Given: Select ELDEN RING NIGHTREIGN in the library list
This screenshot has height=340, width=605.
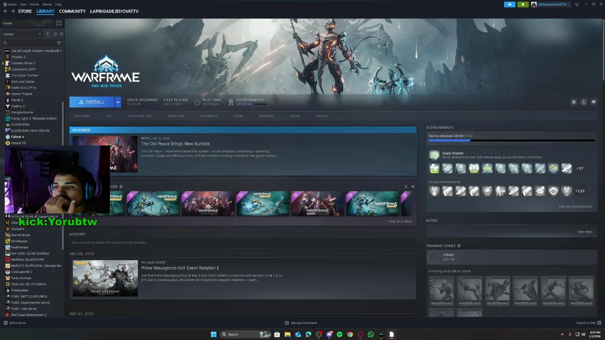Looking at the screenshot, I should pyautogui.click(x=30, y=130).
